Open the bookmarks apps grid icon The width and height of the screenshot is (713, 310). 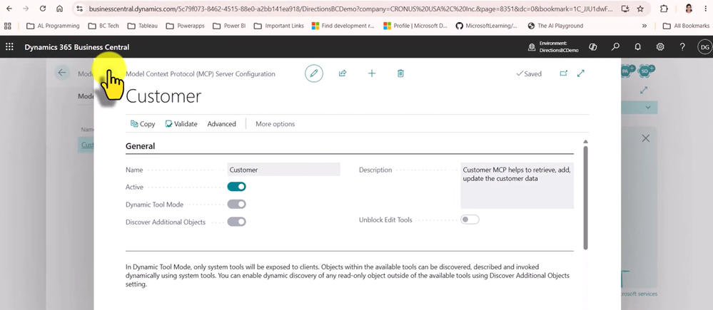tap(8, 26)
